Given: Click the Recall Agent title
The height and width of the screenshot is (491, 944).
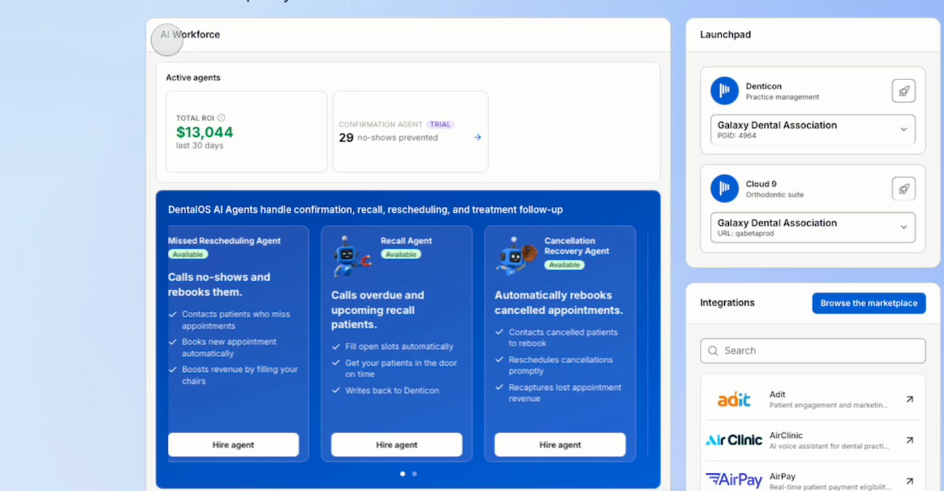Looking at the screenshot, I should click(407, 240).
